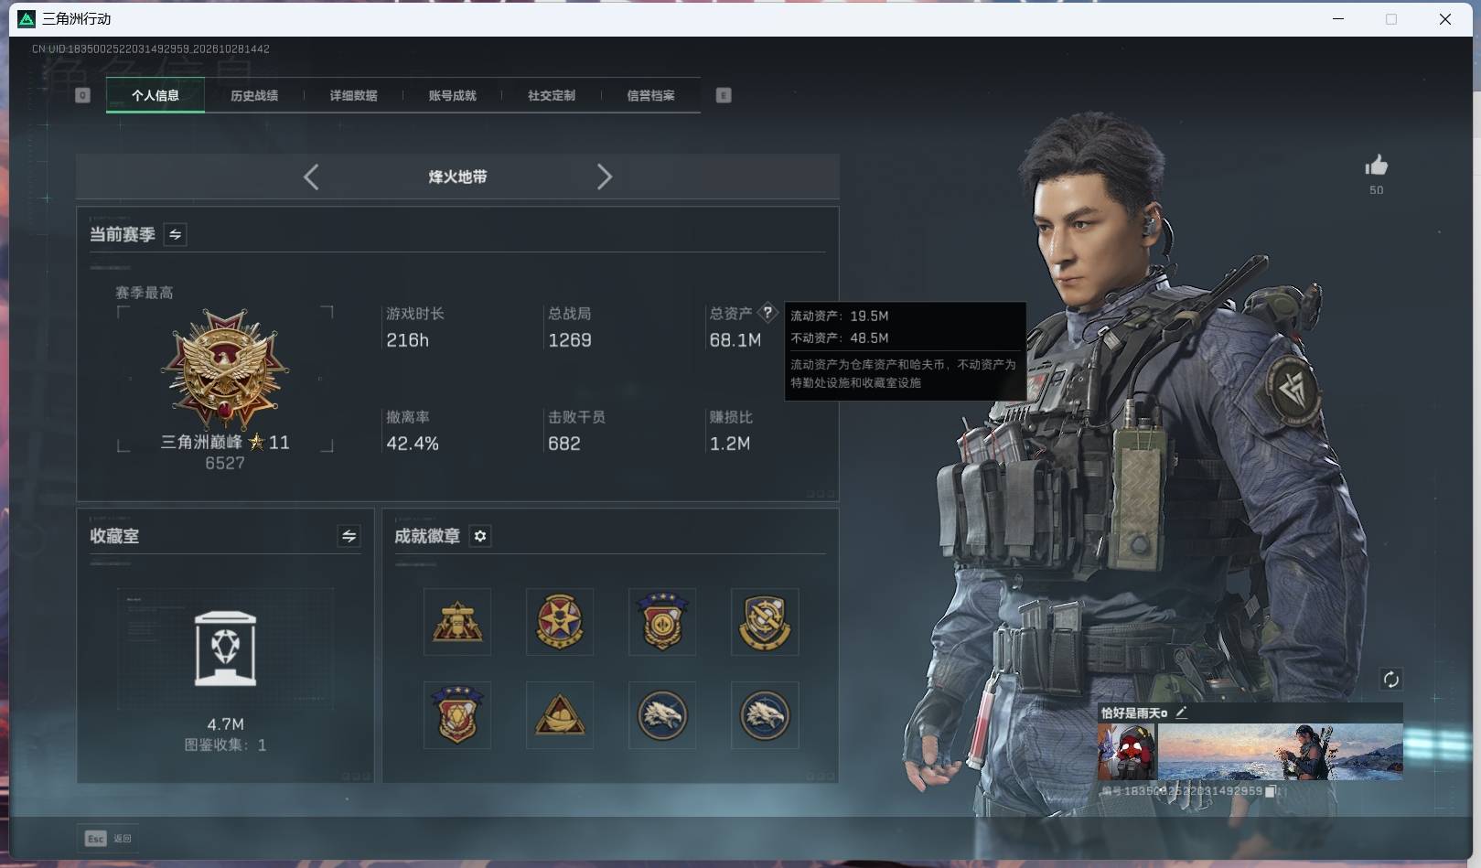Click the Esc 返回 button
The width and height of the screenshot is (1481, 868).
click(108, 838)
